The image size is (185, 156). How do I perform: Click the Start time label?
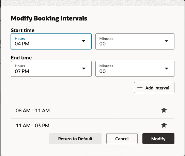point(22,30)
